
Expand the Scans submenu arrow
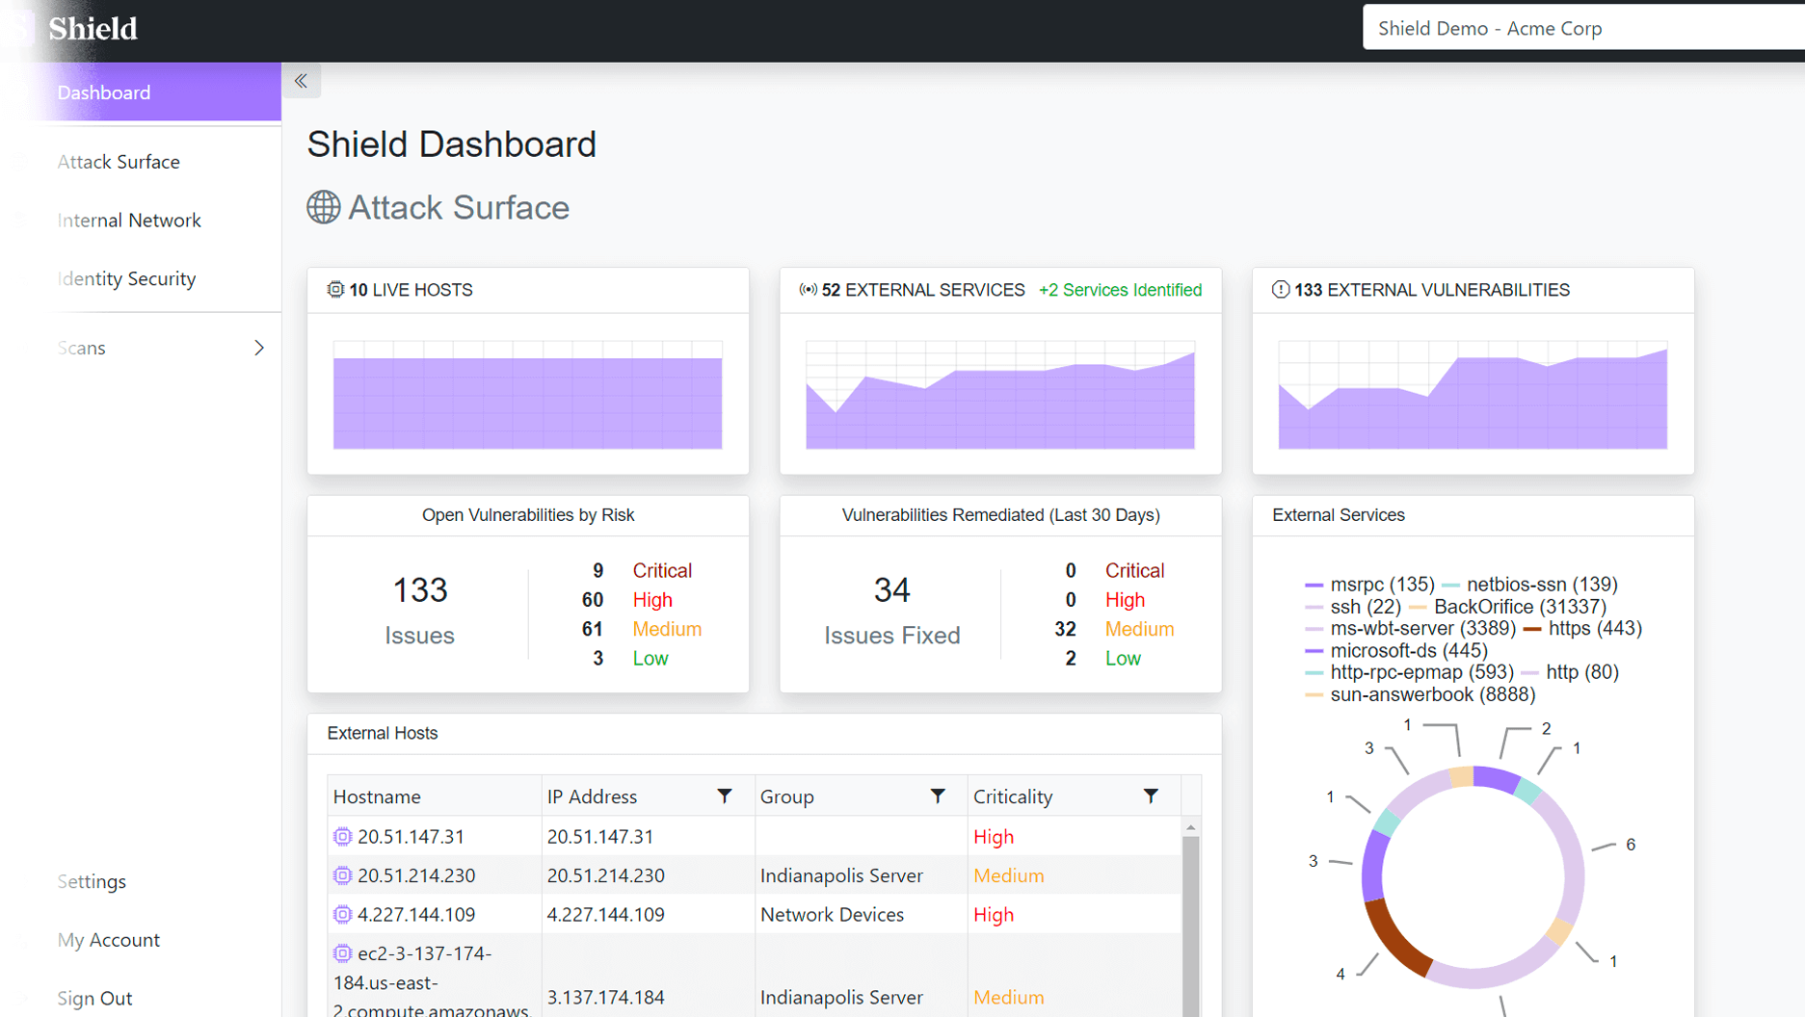[x=258, y=348]
